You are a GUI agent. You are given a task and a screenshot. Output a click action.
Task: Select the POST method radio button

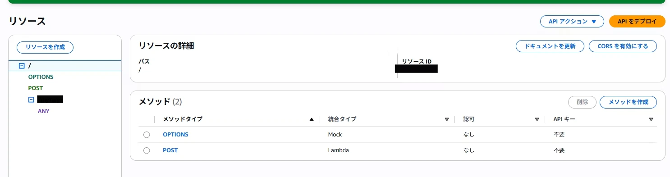click(147, 150)
